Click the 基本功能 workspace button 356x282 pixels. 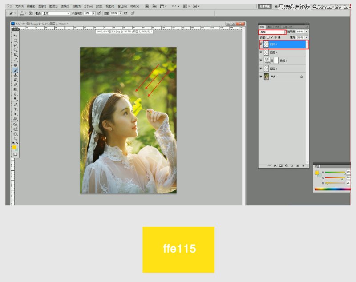pyautogui.click(x=265, y=7)
